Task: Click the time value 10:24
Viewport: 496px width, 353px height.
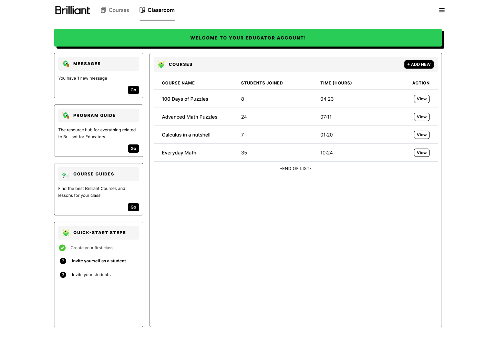Action: [327, 153]
